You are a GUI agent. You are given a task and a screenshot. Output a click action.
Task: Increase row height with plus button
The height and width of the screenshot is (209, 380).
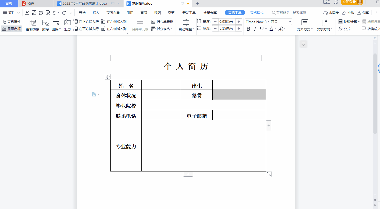239,22
